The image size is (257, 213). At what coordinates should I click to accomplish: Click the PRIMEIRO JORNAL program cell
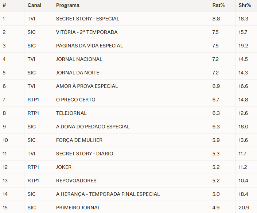[x=78, y=208]
